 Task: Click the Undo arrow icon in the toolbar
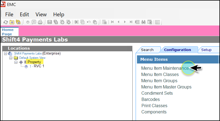coord(89,22)
